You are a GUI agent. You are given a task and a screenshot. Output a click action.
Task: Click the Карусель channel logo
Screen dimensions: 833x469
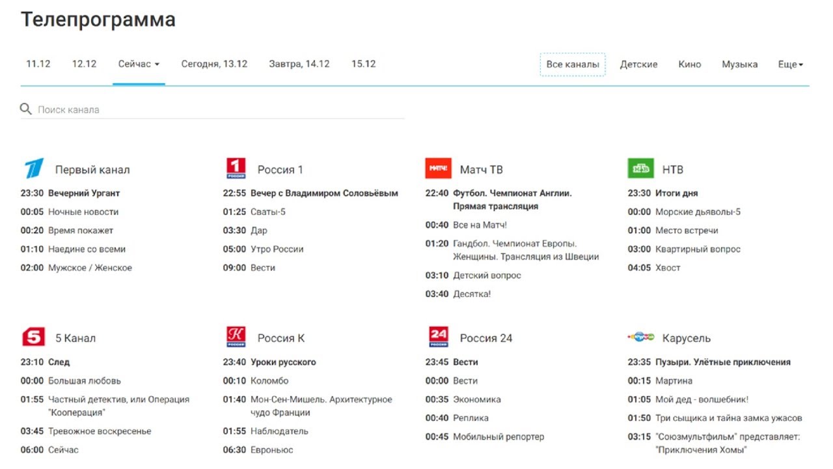[x=640, y=337]
